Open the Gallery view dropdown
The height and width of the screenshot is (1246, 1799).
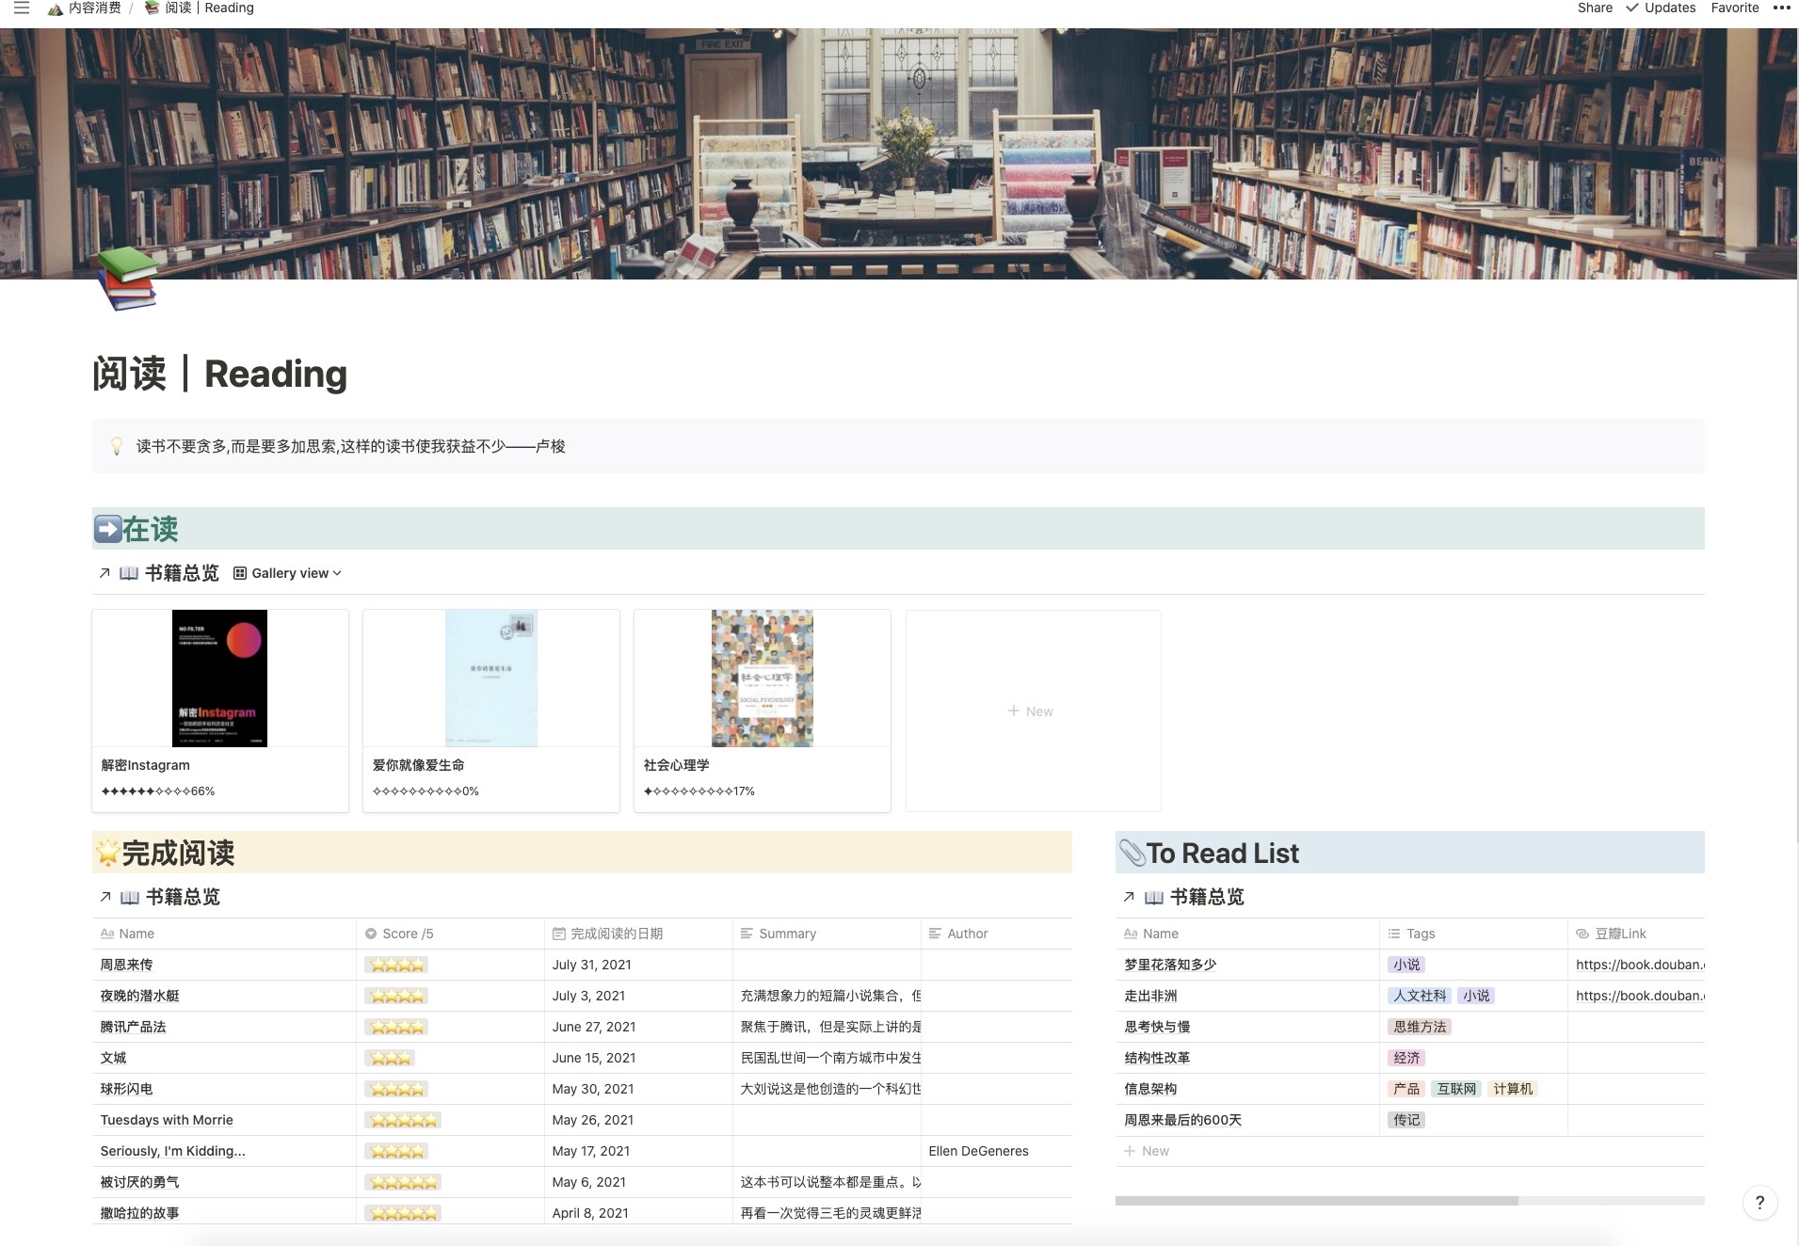288,573
